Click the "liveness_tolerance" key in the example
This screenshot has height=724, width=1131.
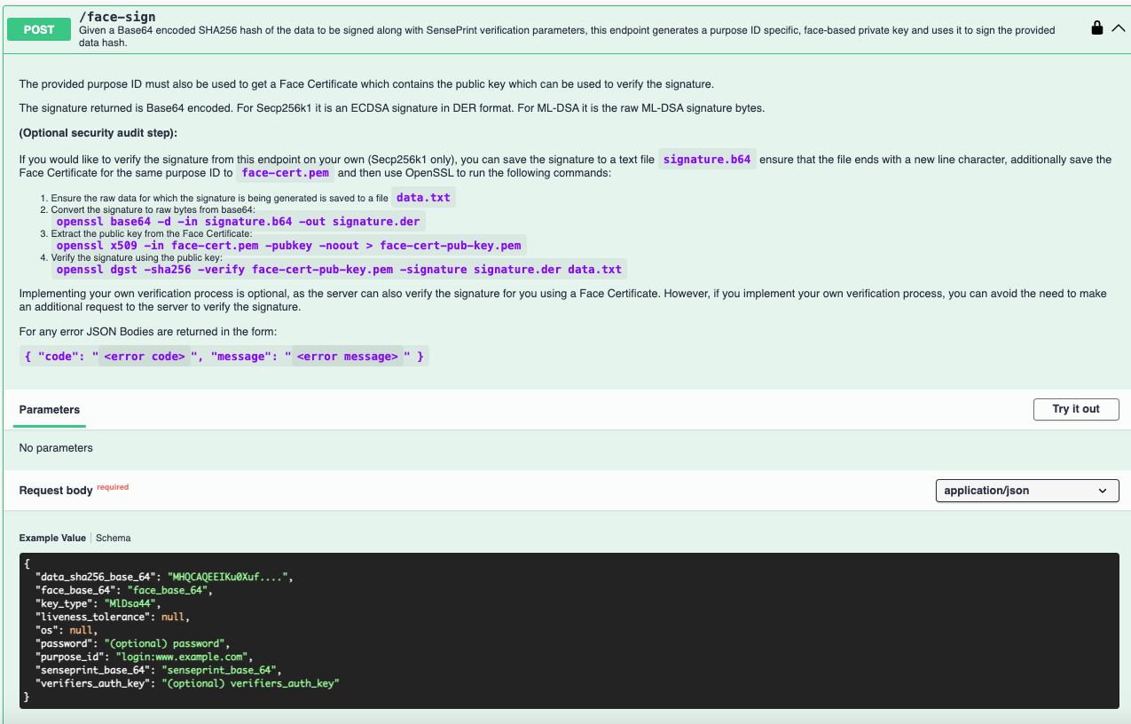click(x=91, y=617)
